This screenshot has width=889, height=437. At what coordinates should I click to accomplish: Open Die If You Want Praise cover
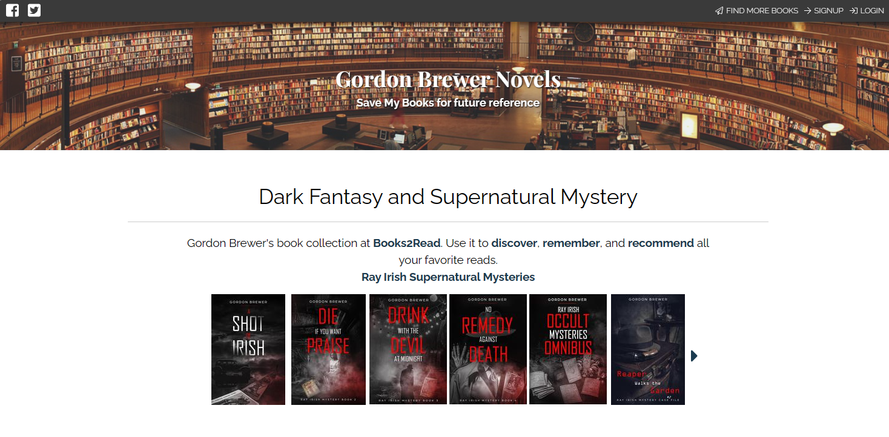[x=328, y=349]
